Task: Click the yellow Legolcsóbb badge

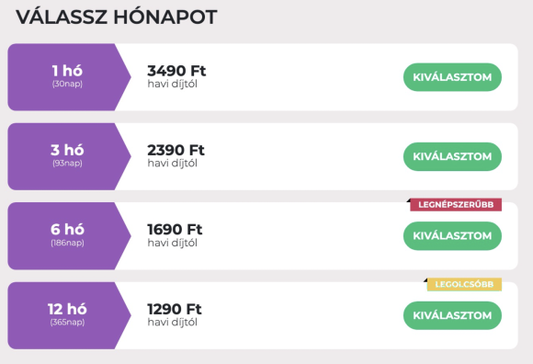Action: (464, 284)
